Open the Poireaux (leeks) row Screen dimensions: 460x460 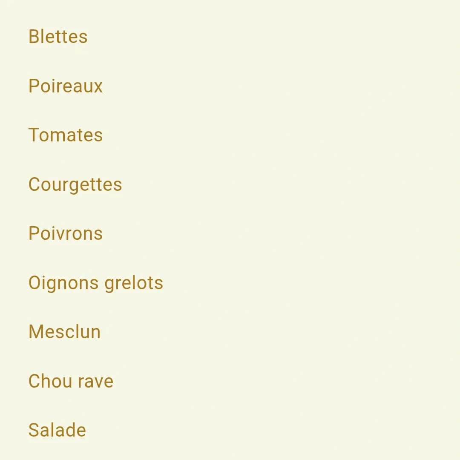pos(66,86)
